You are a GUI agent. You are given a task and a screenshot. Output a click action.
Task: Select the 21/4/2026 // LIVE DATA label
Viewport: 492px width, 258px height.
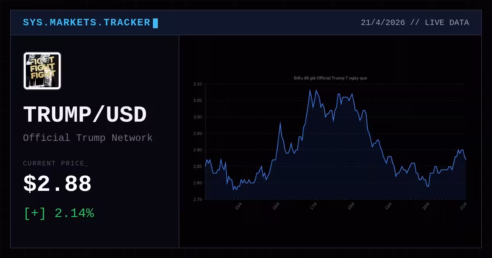coord(415,23)
